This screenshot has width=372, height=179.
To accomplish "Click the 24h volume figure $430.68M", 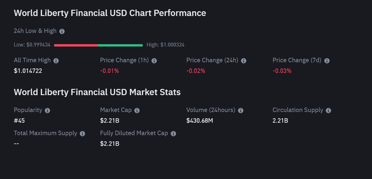I will coord(200,121).
